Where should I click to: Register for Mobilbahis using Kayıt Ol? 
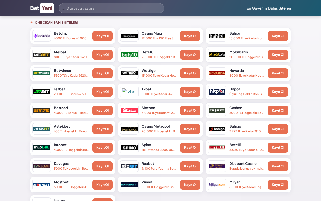(x=278, y=55)
